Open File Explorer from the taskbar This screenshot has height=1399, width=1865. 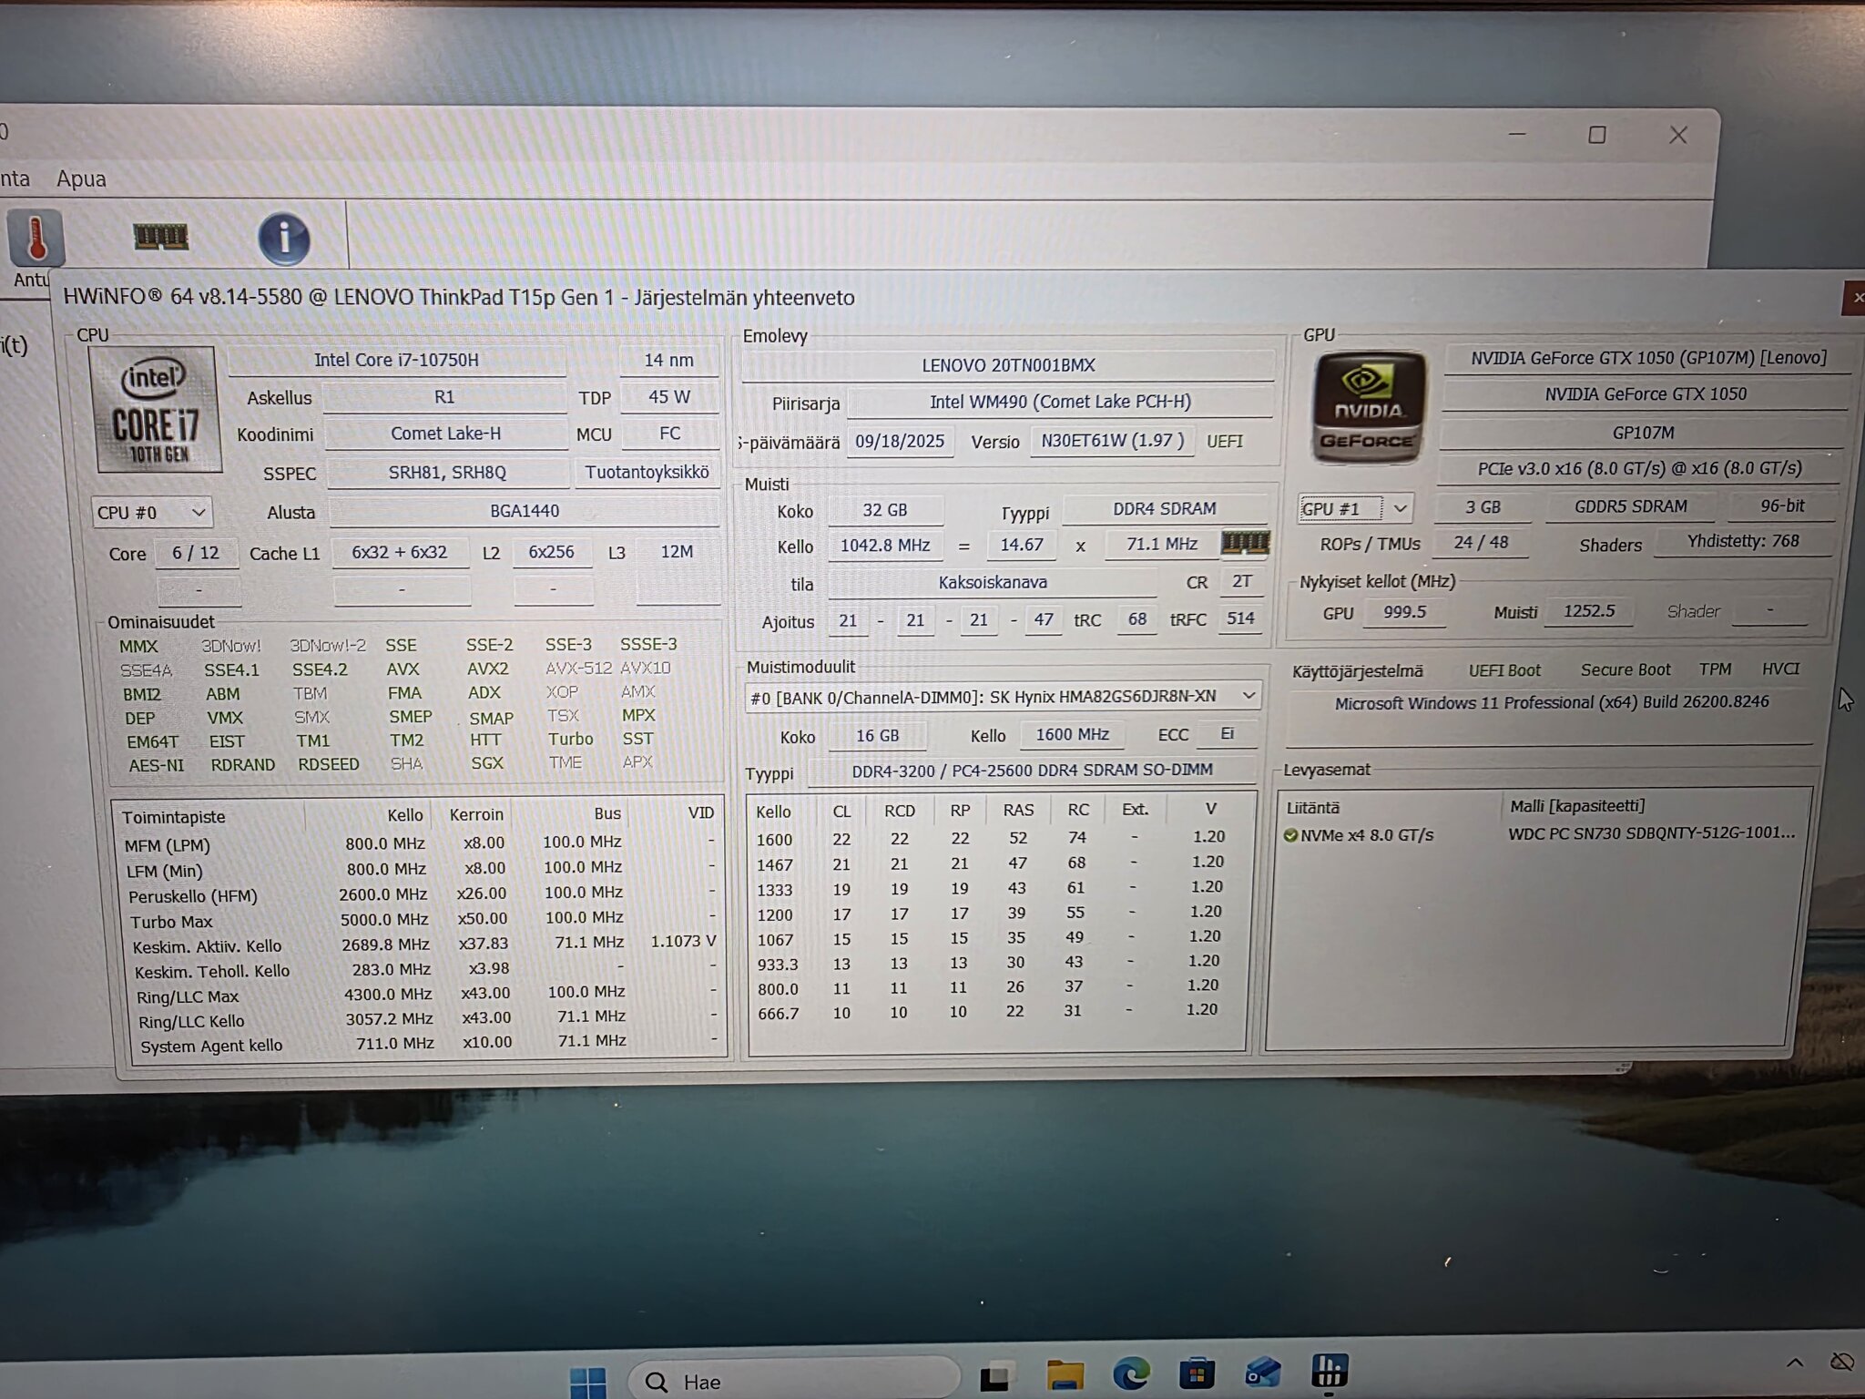[1065, 1374]
